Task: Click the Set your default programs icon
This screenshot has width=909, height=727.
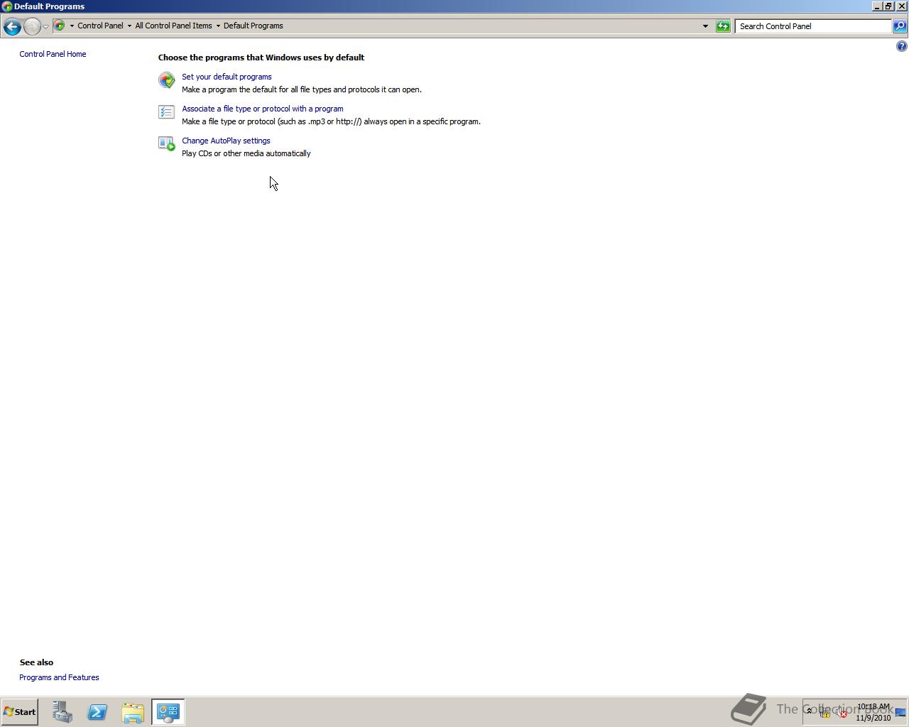Action: (x=166, y=80)
